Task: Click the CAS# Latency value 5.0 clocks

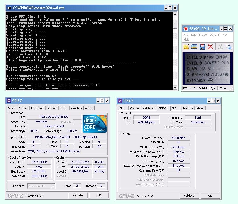Action: tap(178, 147)
